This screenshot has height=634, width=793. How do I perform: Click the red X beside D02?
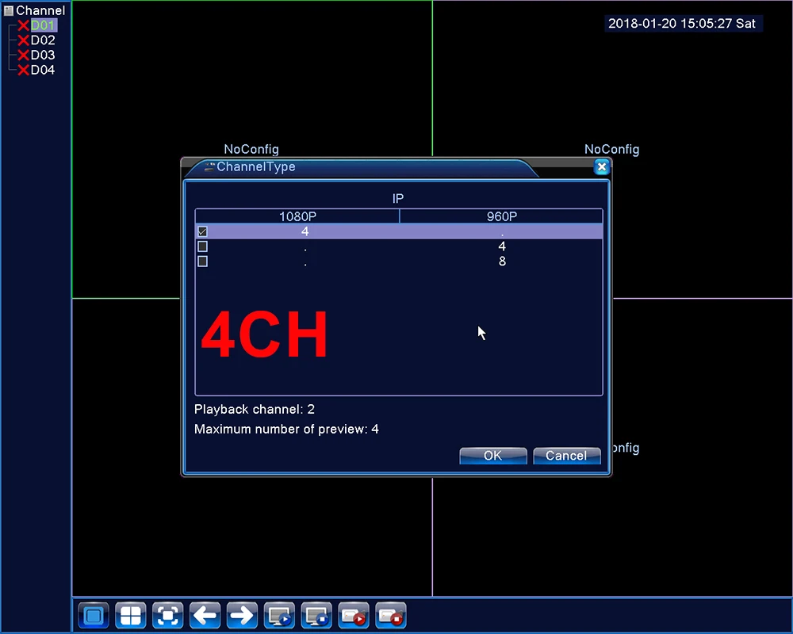pos(23,40)
